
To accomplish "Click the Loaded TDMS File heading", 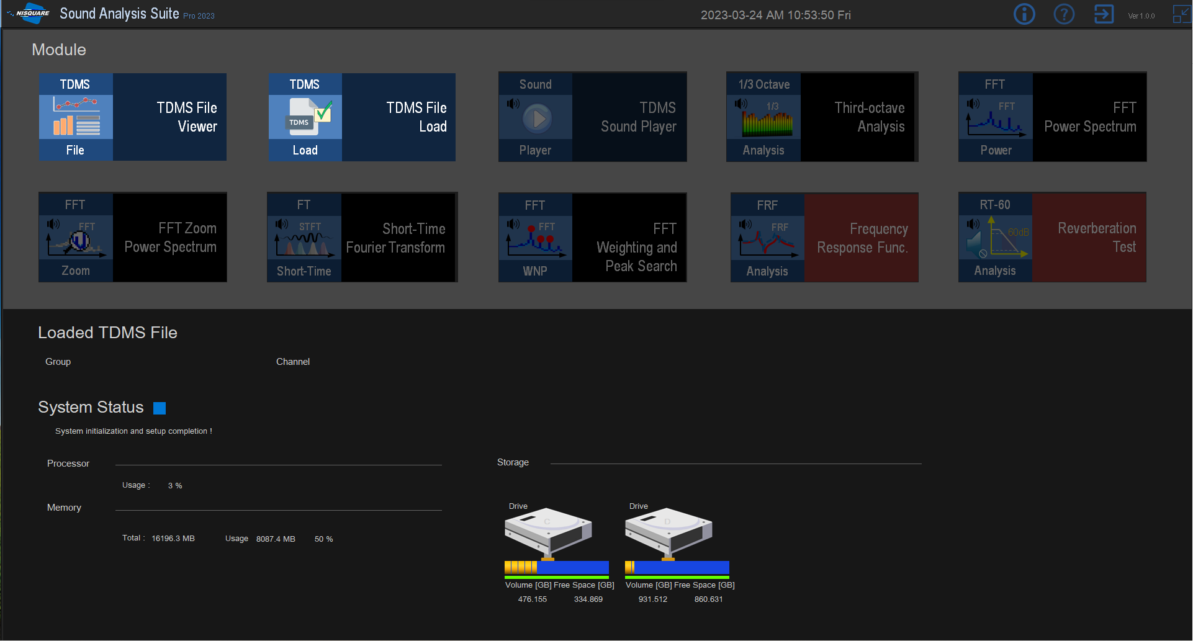I will click(107, 333).
